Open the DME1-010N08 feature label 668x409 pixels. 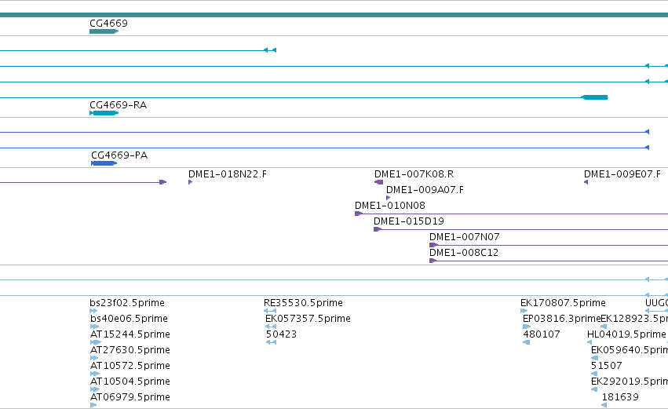[390, 206]
